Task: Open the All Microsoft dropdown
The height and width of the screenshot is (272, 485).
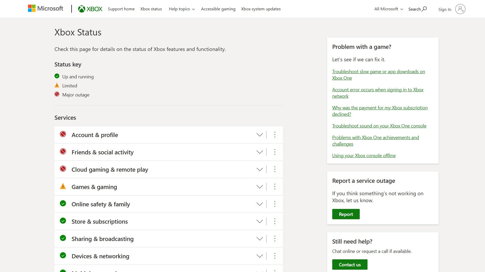Action: point(389,9)
